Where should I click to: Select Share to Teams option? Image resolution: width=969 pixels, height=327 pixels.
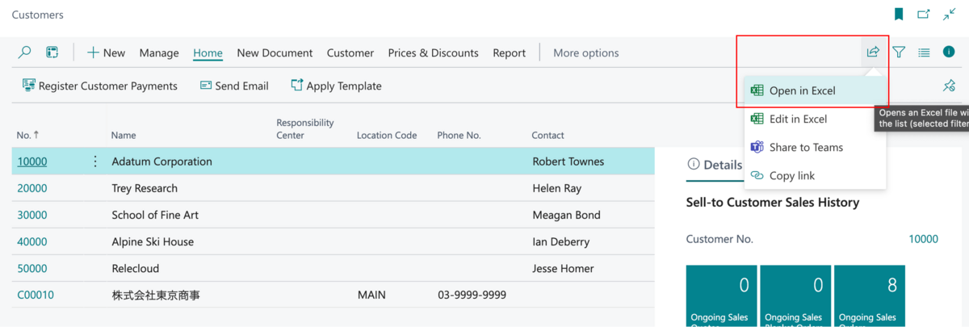click(806, 148)
